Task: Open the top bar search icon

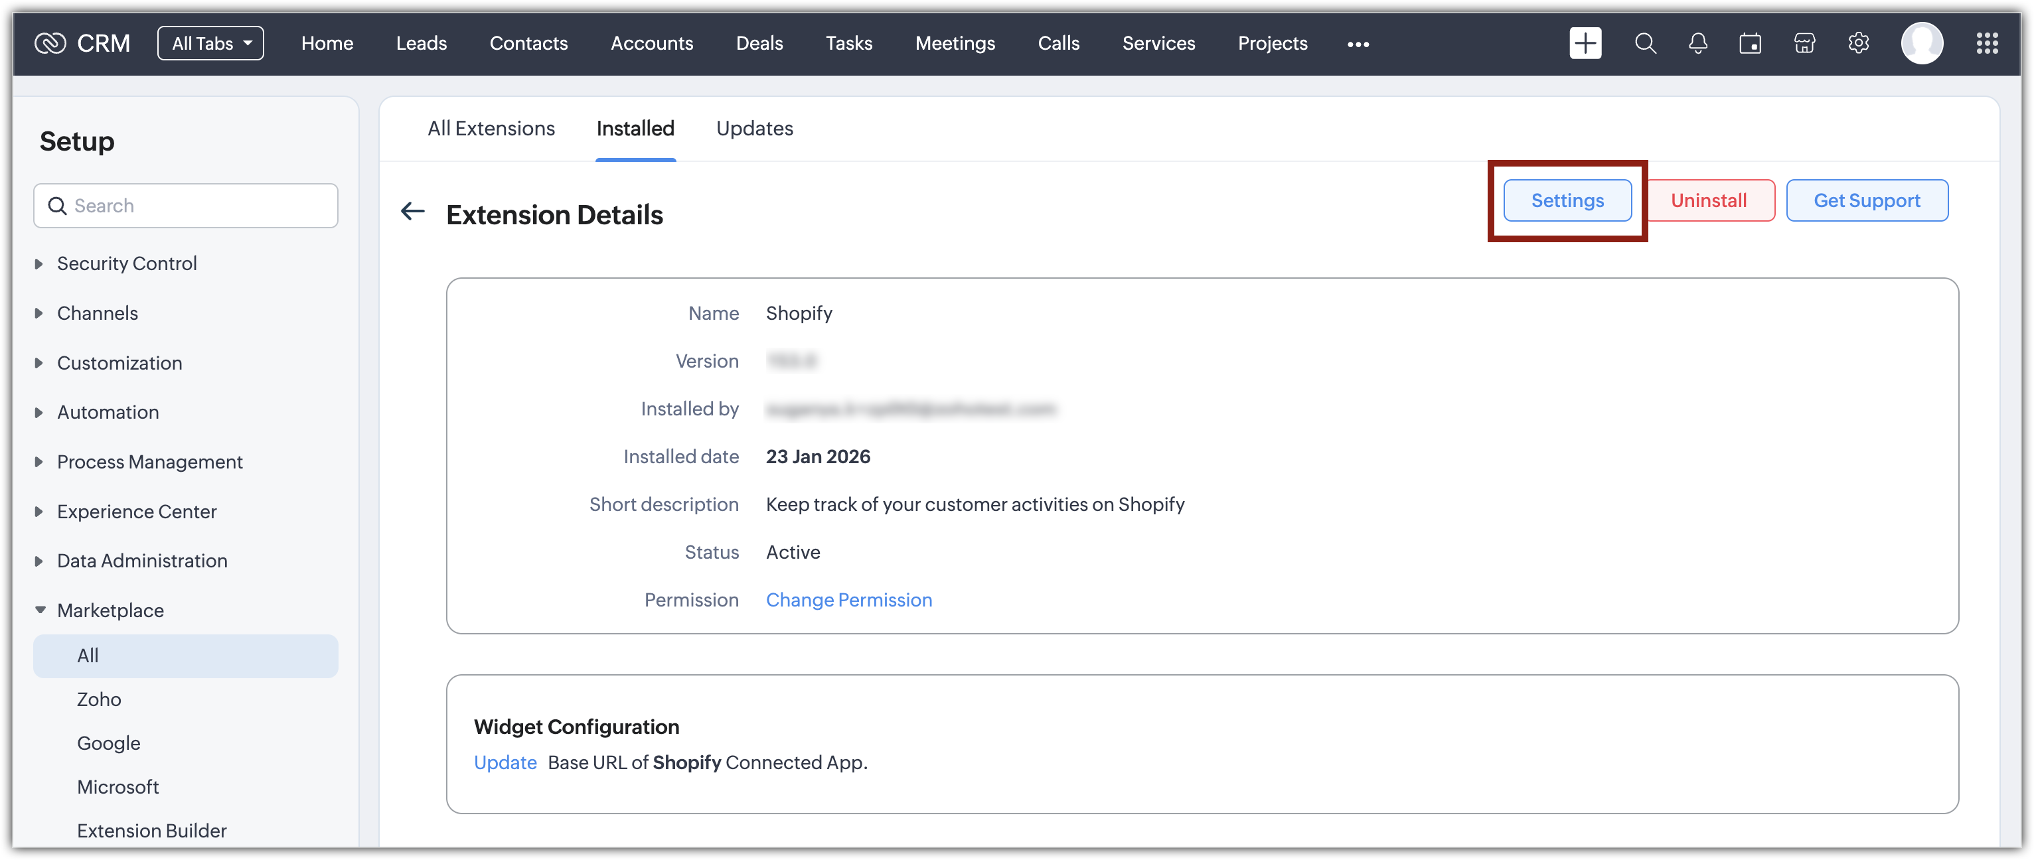Action: (x=1645, y=43)
